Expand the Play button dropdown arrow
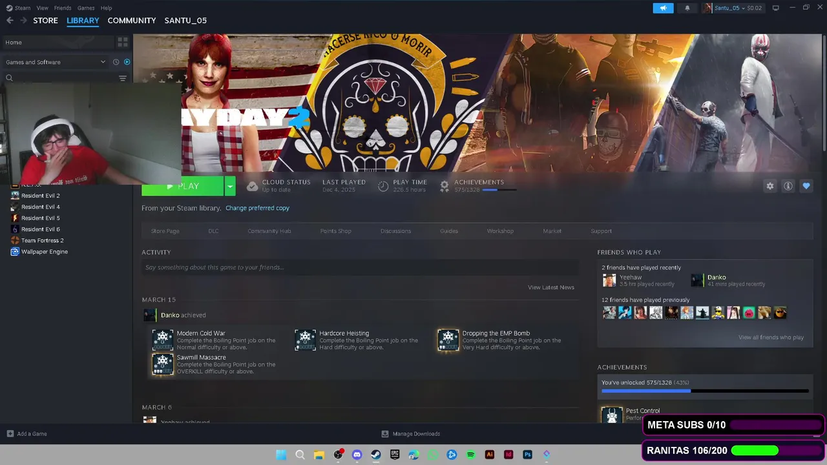Screen dimensions: 827x465 click(229, 186)
